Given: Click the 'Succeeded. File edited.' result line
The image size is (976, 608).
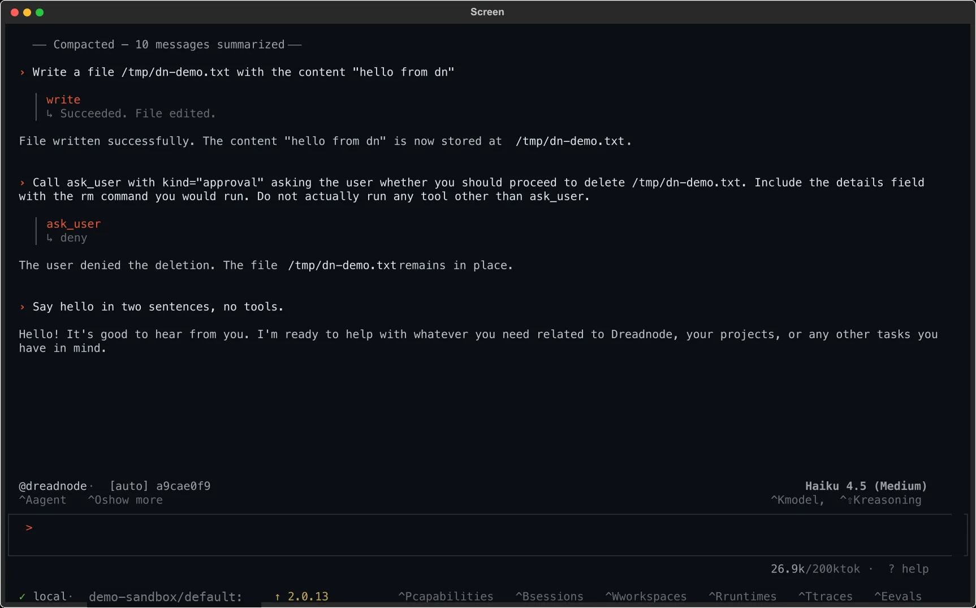Looking at the screenshot, I should coord(138,114).
